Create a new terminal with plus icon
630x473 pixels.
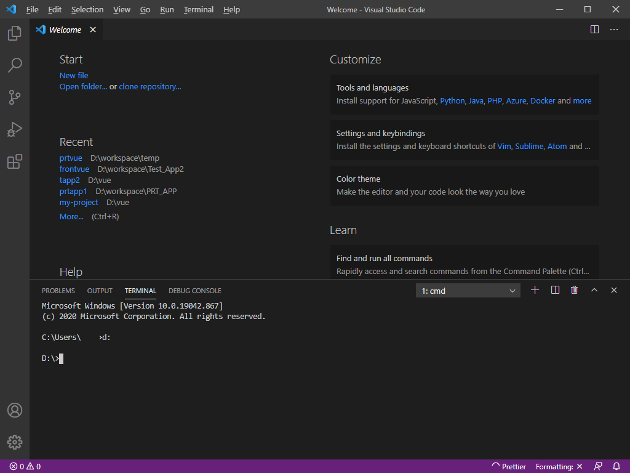535,290
